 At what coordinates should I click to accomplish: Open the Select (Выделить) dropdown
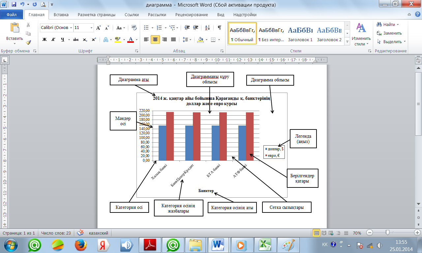tap(391, 42)
